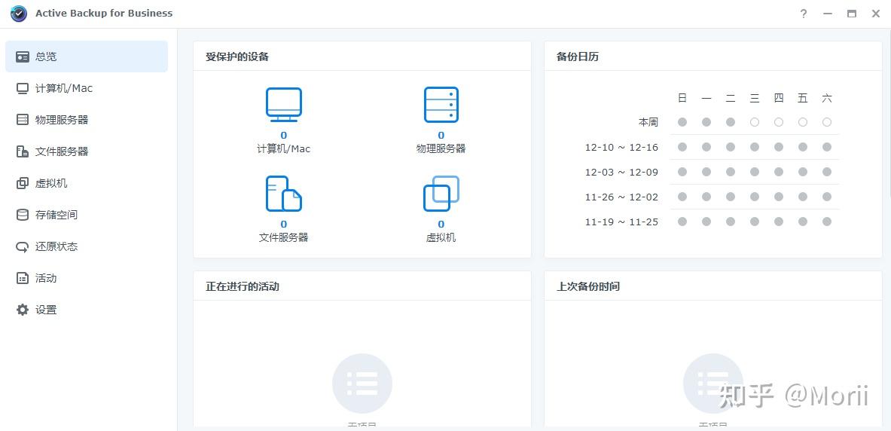Click the large 文件服务器 documents icon

pos(283,194)
